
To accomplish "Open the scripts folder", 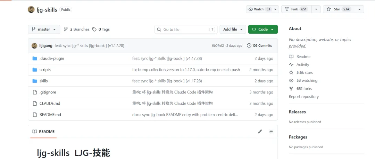I will click(x=45, y=70).
